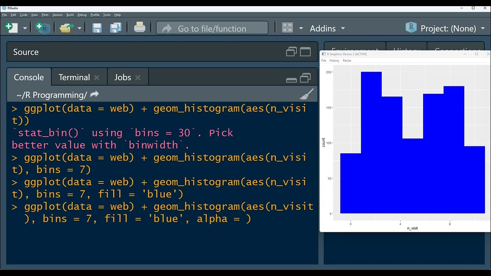Open the Tools menu
This screenshot has width=491, height=276.
click(107, 15)
